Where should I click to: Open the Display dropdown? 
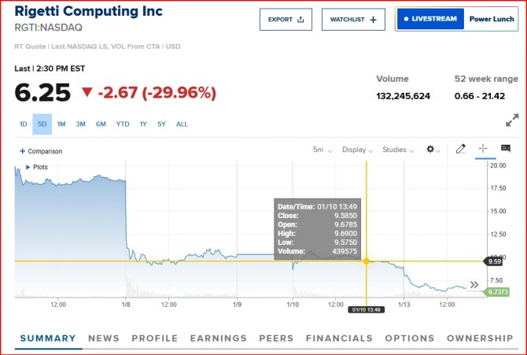(x=359, y=150)
